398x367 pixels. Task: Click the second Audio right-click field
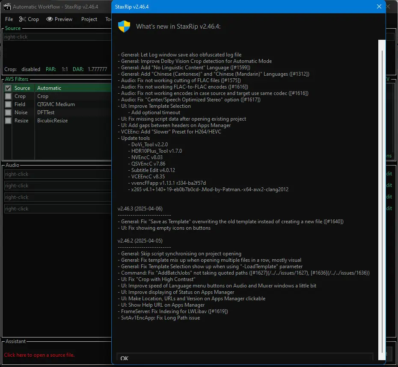[x=58, y=186]
